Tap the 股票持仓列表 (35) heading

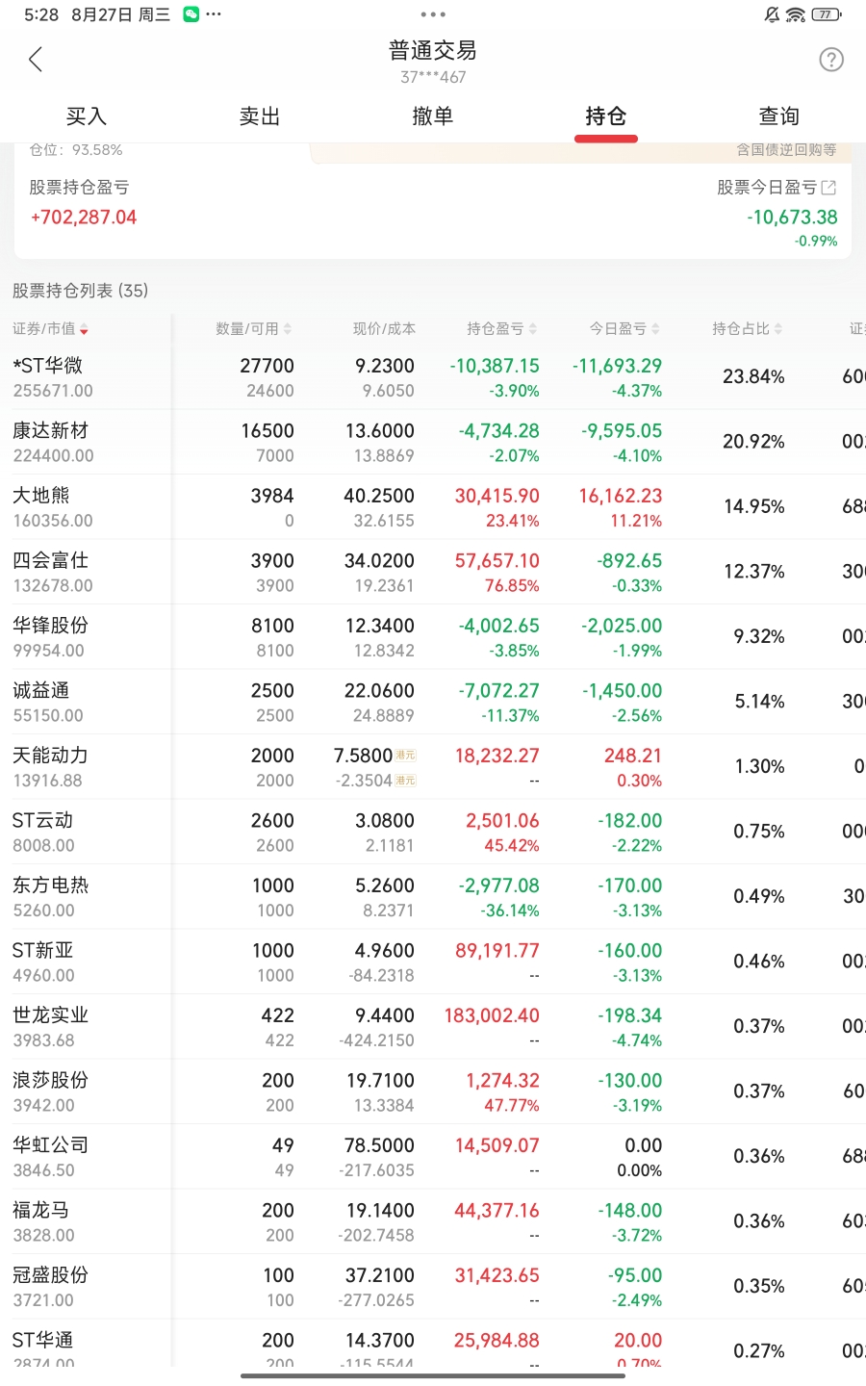(80, 291)
